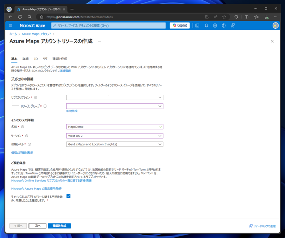This screenshot has height=238, width=285.
Task: Switch to the タグ tab
Action: 45,59
